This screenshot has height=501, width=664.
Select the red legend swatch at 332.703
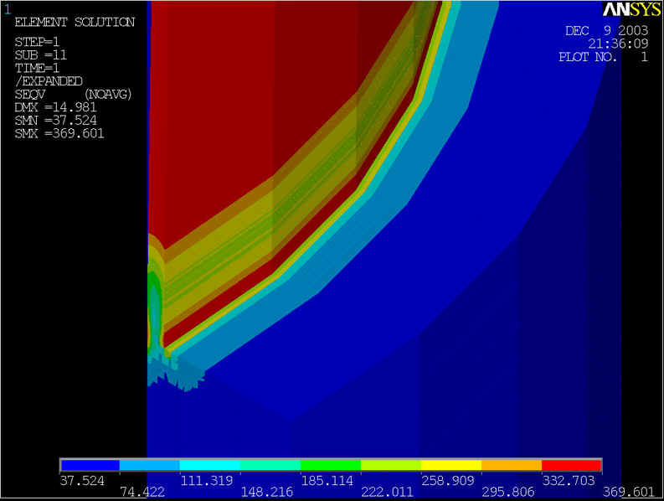pyautogui.click(x=572, y=465)
